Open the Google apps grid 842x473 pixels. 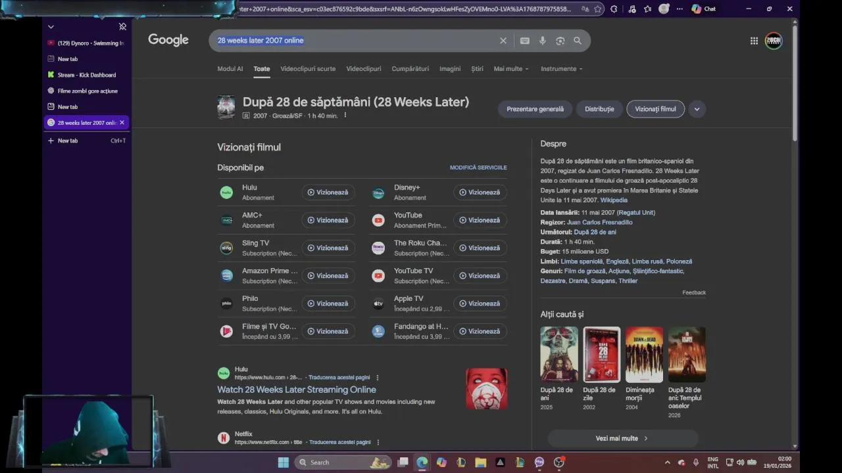coord(754,41)
